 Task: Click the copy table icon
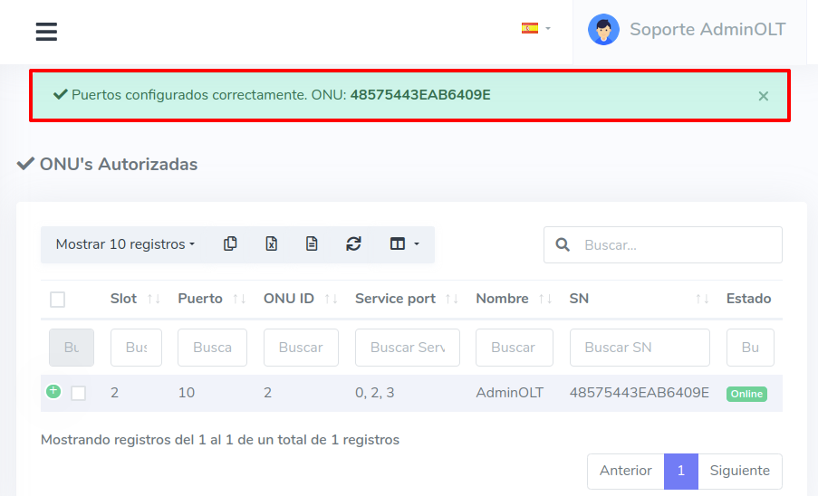coord(230,243)
